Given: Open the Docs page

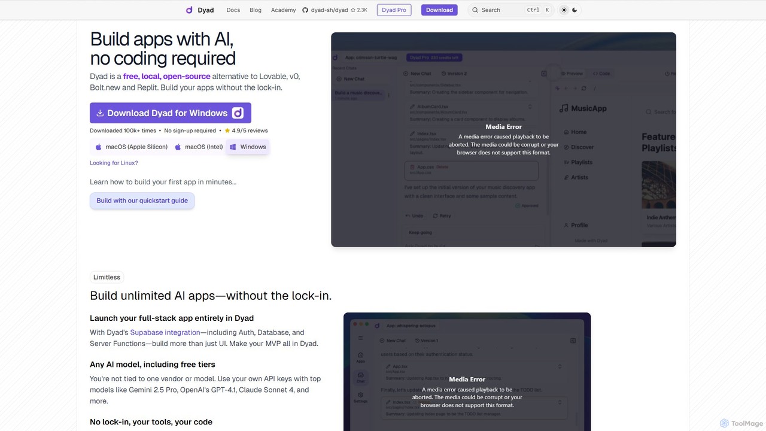Looking at the screenshot, I should tap(233, 10).
